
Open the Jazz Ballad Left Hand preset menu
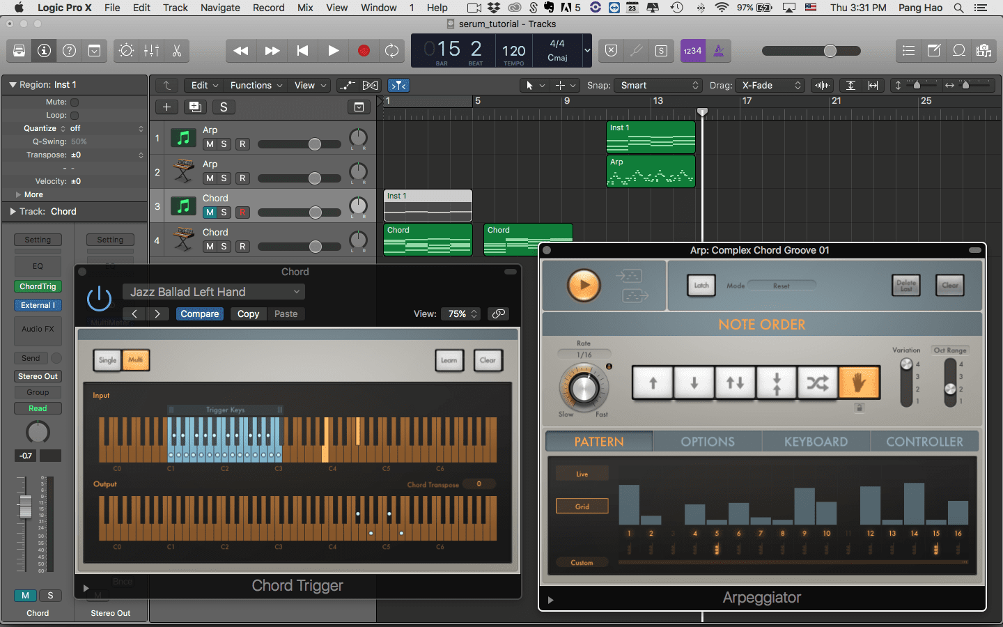click(x=214, y=292)
